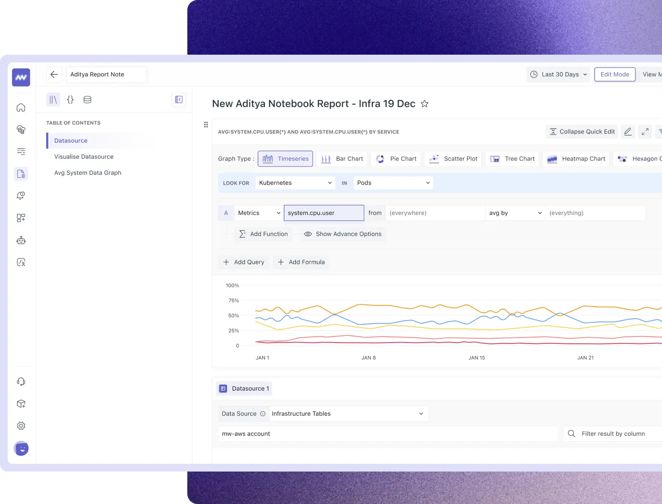662x504 pixels.
Task: Select Avg System Data Graph entry
Action: pos(88,173)
